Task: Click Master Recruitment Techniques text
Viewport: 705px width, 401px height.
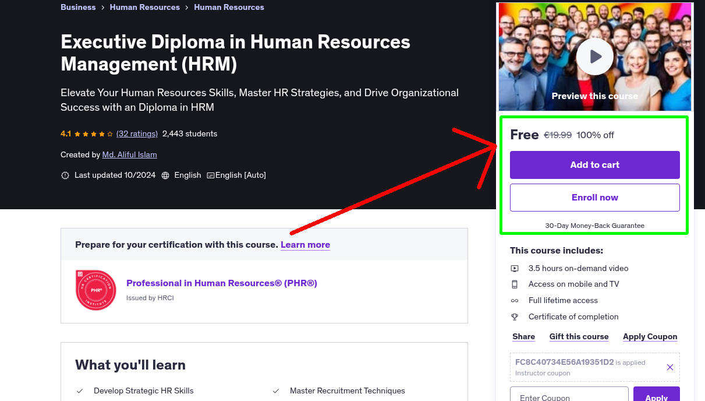Action: [348, 391]
